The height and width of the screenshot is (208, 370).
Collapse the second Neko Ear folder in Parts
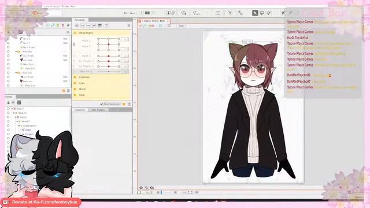pyautogui.click(x=16, y=73)
